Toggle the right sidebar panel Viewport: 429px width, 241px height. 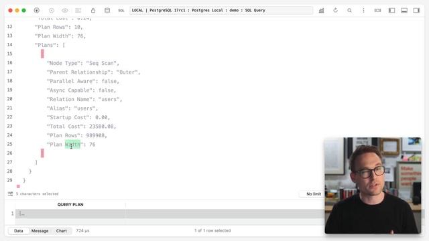click(416, 11)
